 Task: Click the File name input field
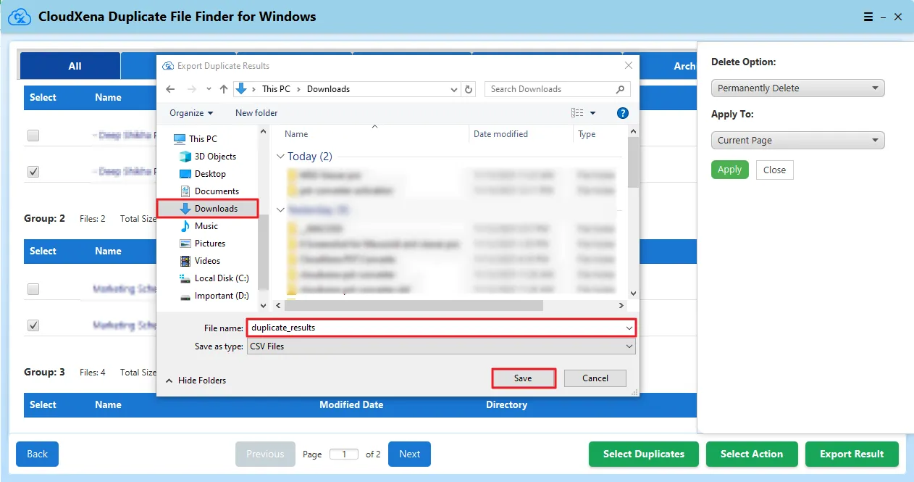pos(435,328)
